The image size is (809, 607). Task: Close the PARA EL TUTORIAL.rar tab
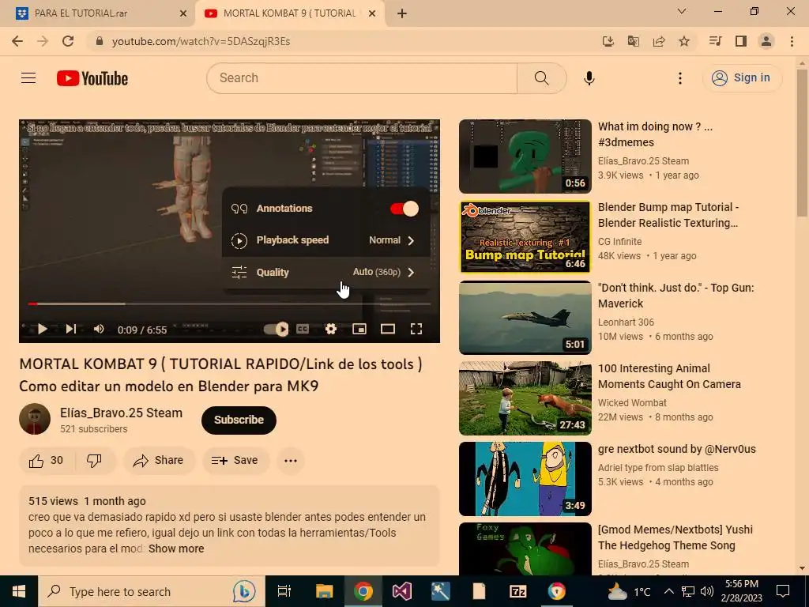pyautogui.click(x=183, y=13)
